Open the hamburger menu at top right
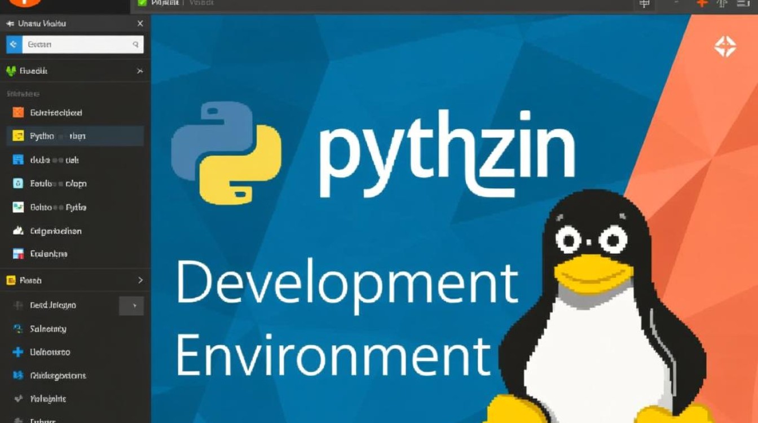 tap(743, 3)
